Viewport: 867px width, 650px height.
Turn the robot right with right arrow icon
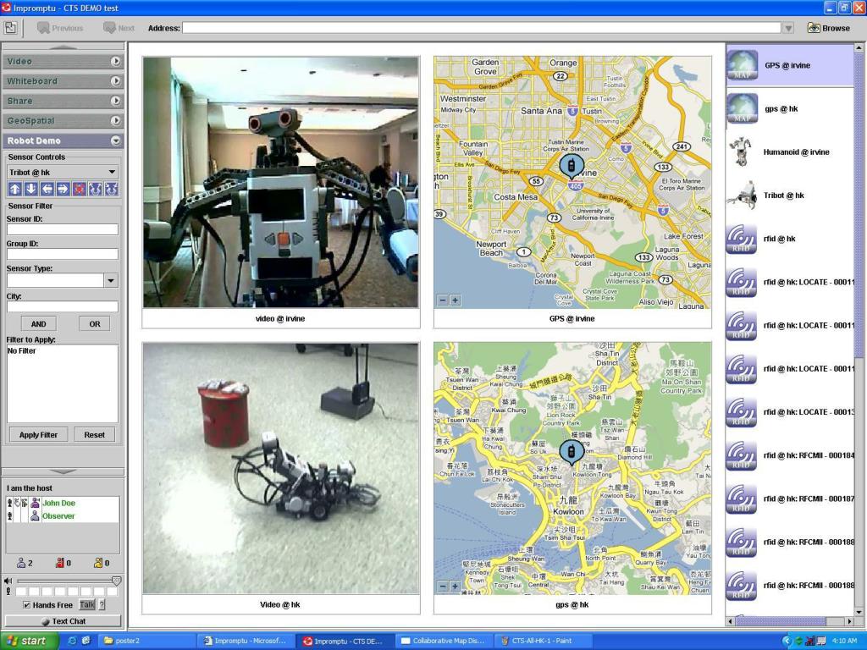[63, 189]
